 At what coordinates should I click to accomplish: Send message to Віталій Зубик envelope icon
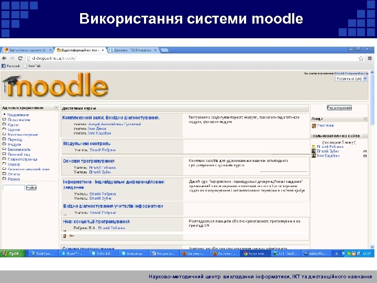click(365, 151)
